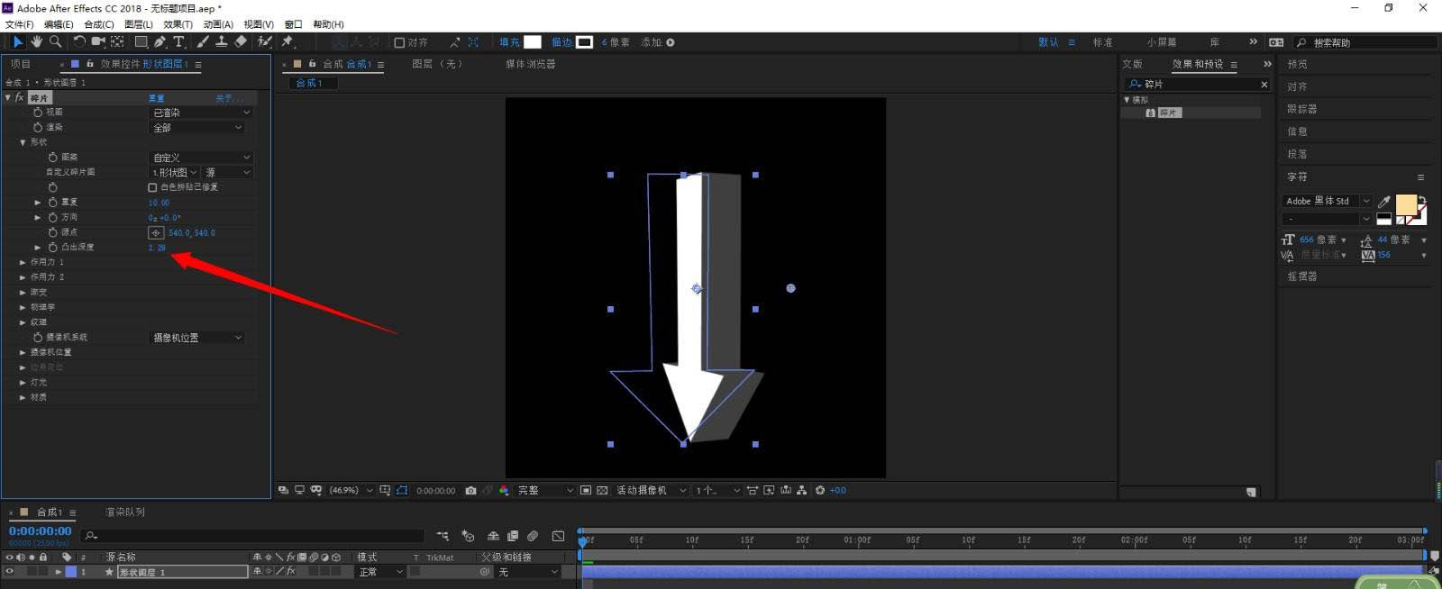Click the snapshot camera icon in viewer
Screen dimensions: 1442x589
pyautogui.click(x=470, y=490)
